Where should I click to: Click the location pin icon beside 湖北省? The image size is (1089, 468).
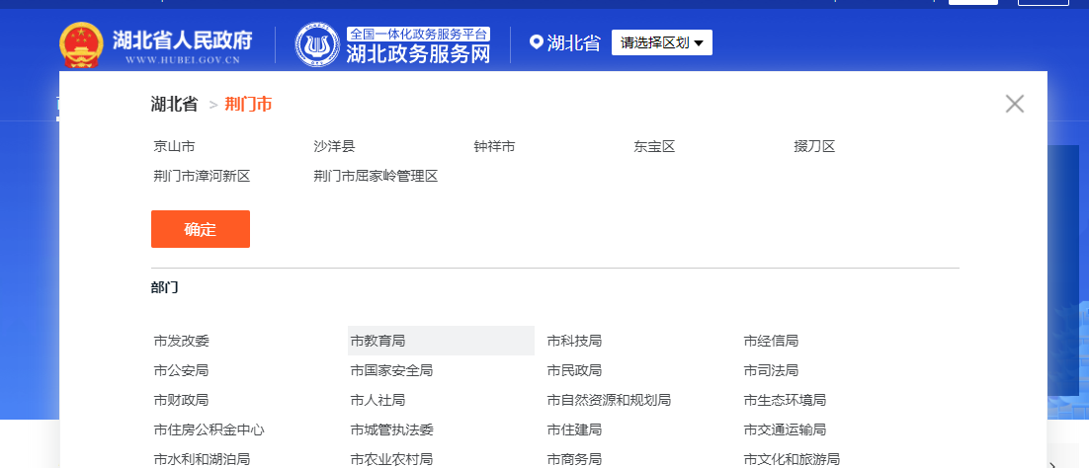pos(537,42)
